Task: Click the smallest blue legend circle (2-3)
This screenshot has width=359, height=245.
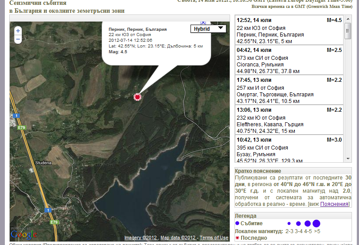Action: [289, 223]
